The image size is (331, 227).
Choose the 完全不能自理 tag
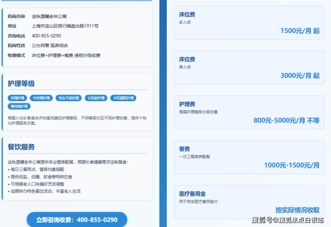coord(68,98)
